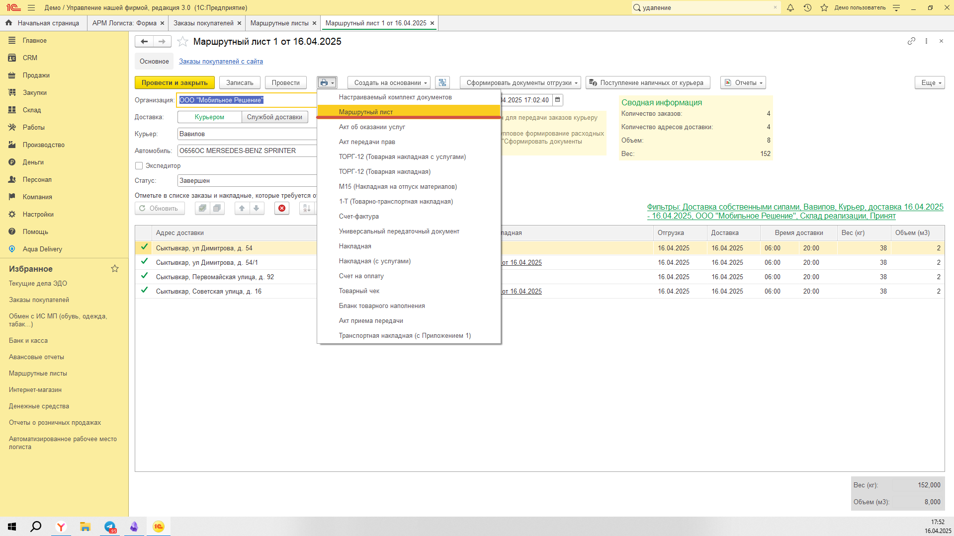
Task: Open calendar picker next to date field
Action: [x=557, y=100]
